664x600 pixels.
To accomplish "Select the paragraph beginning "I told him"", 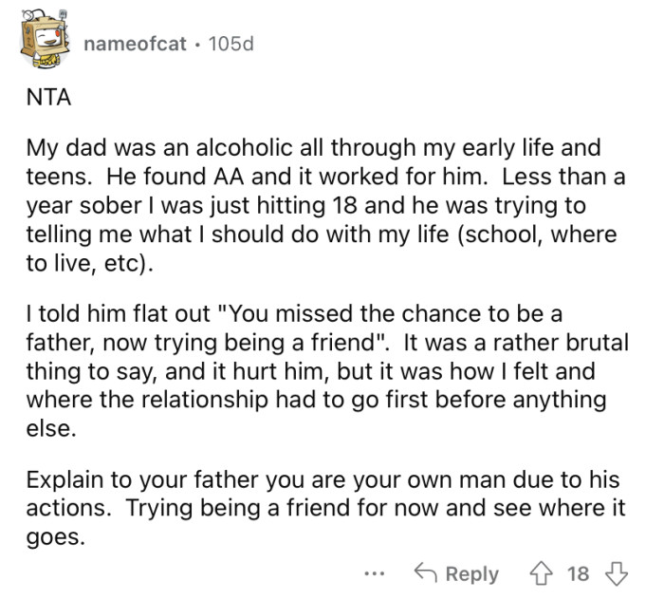I will point(323,368).
